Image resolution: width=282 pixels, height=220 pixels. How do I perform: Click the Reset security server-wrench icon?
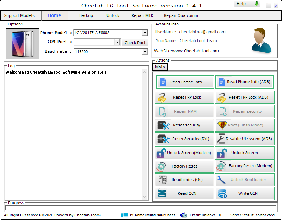163,125
